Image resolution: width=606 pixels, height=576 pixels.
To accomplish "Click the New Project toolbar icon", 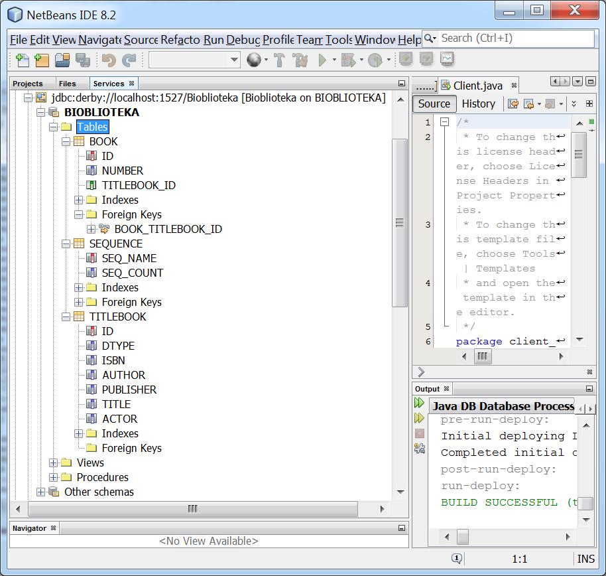I will pyautogui.click(x=42, y=60).
